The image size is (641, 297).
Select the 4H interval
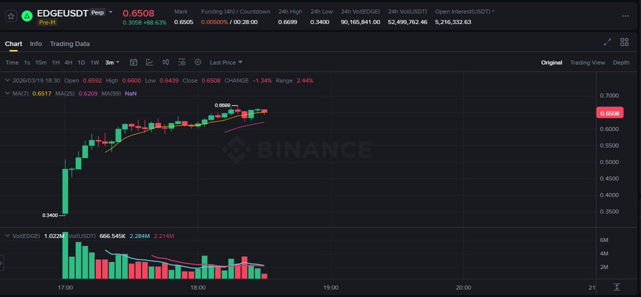pyautogui.click(x=68, y=62)
